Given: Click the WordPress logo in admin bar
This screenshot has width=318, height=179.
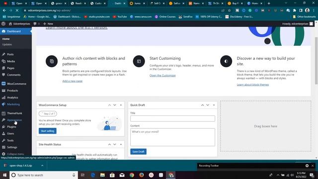Looking at the screenshot, I should pos(3,24).
